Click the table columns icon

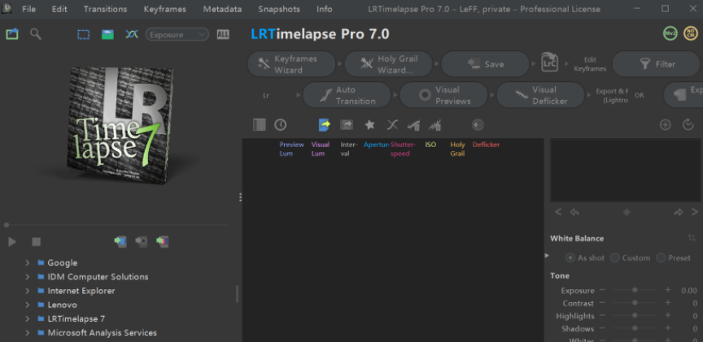coord(259,125)
